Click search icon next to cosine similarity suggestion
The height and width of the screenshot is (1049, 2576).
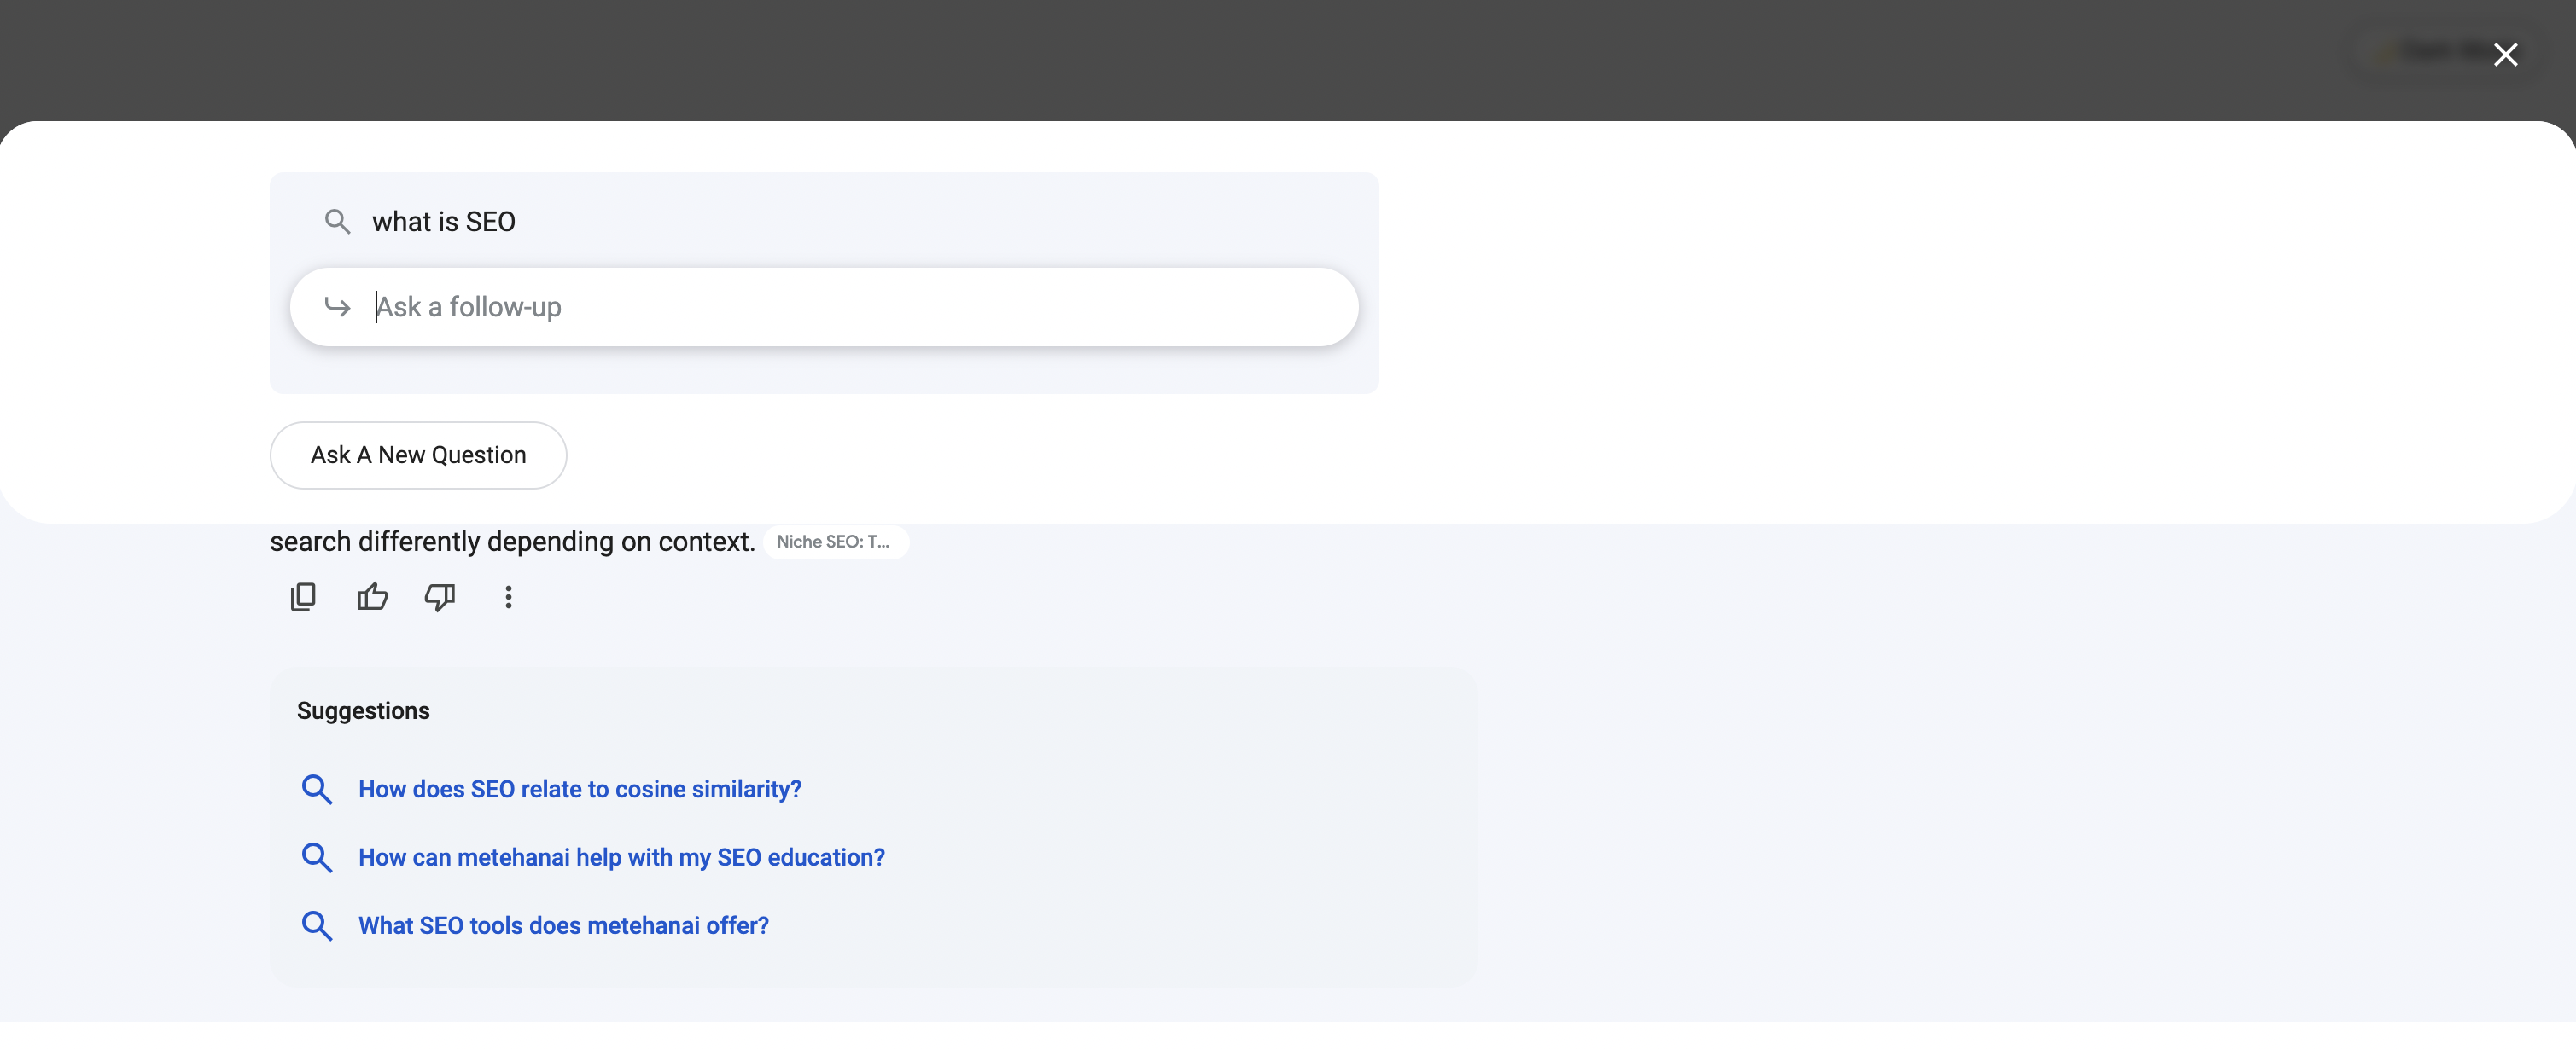pyautogui.click(x=316, y=788)
